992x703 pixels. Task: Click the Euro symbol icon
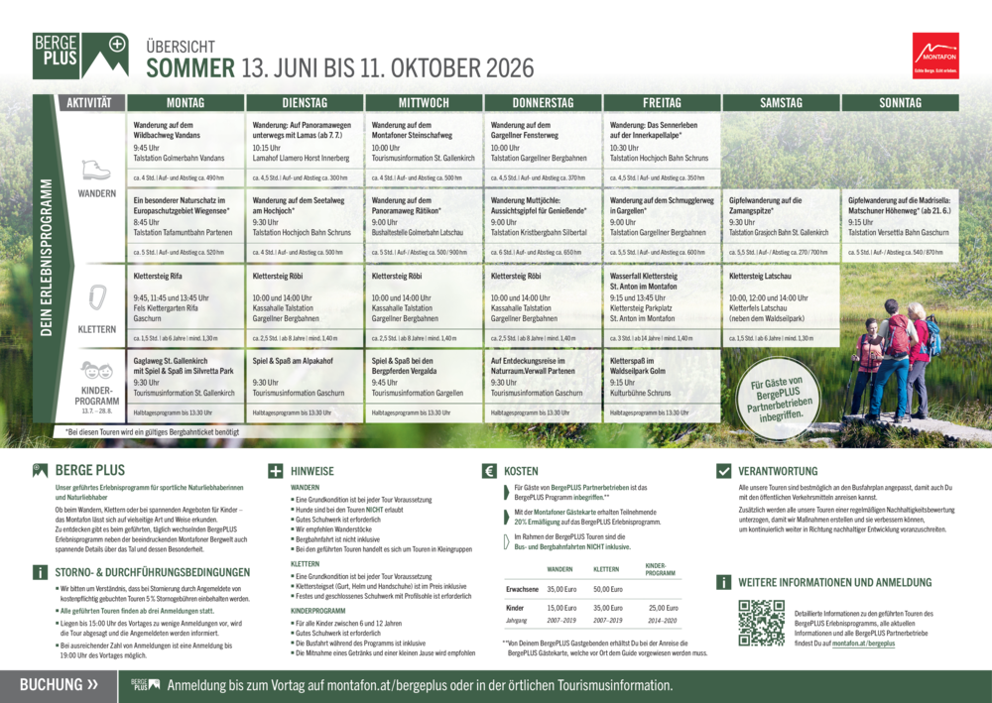(488, 471)
